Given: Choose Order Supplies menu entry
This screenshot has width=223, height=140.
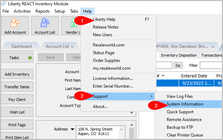Looking at the screenshot, I should [119, 60].
